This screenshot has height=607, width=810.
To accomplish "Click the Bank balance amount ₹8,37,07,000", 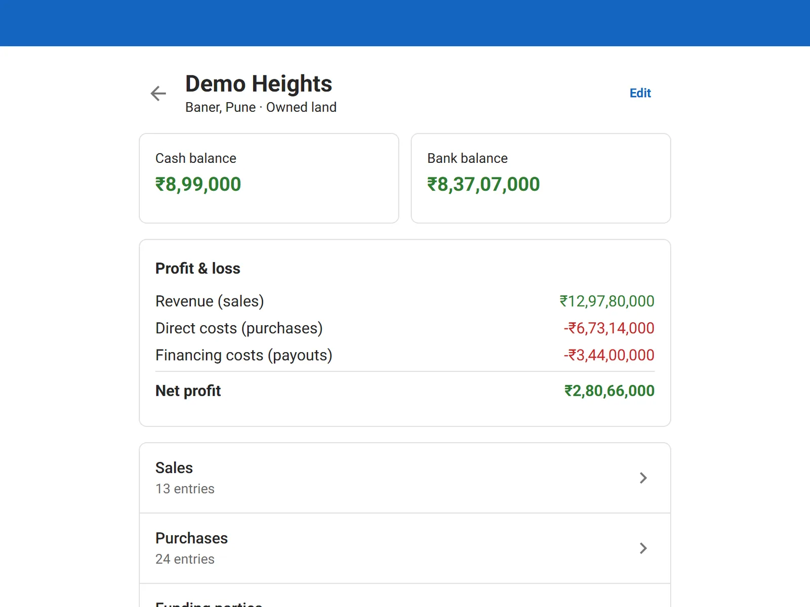I will pyautogui.click(x=483, y=184).
